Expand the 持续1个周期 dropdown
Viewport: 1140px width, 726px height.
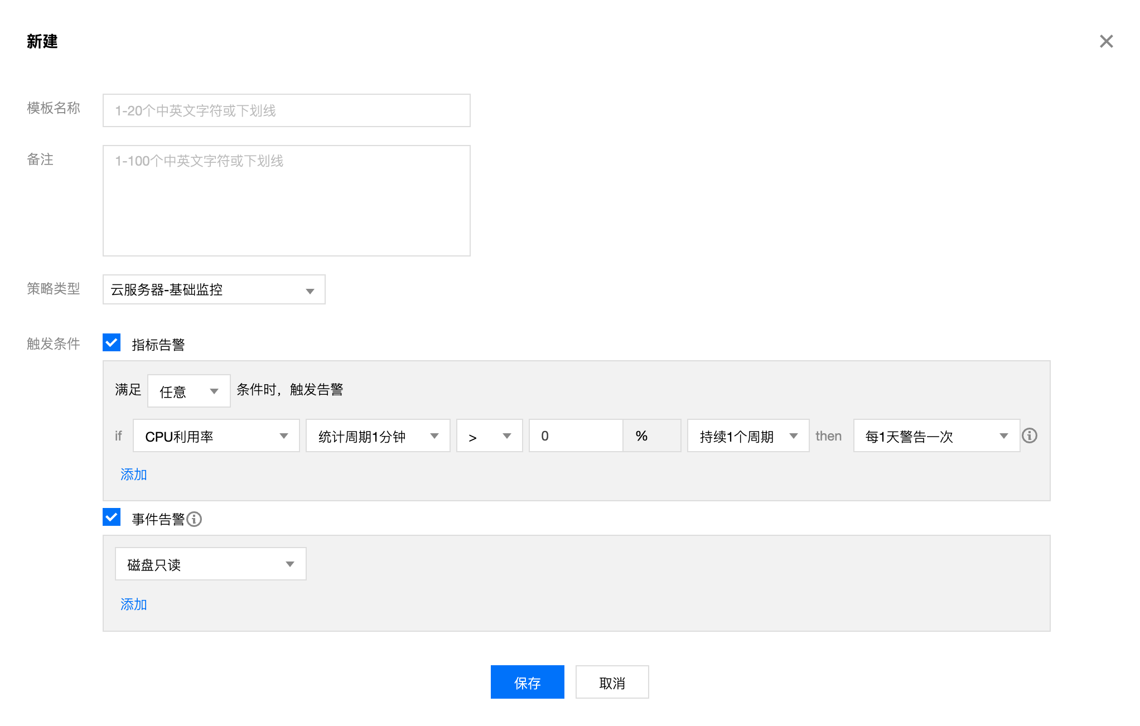coord(747,435)
